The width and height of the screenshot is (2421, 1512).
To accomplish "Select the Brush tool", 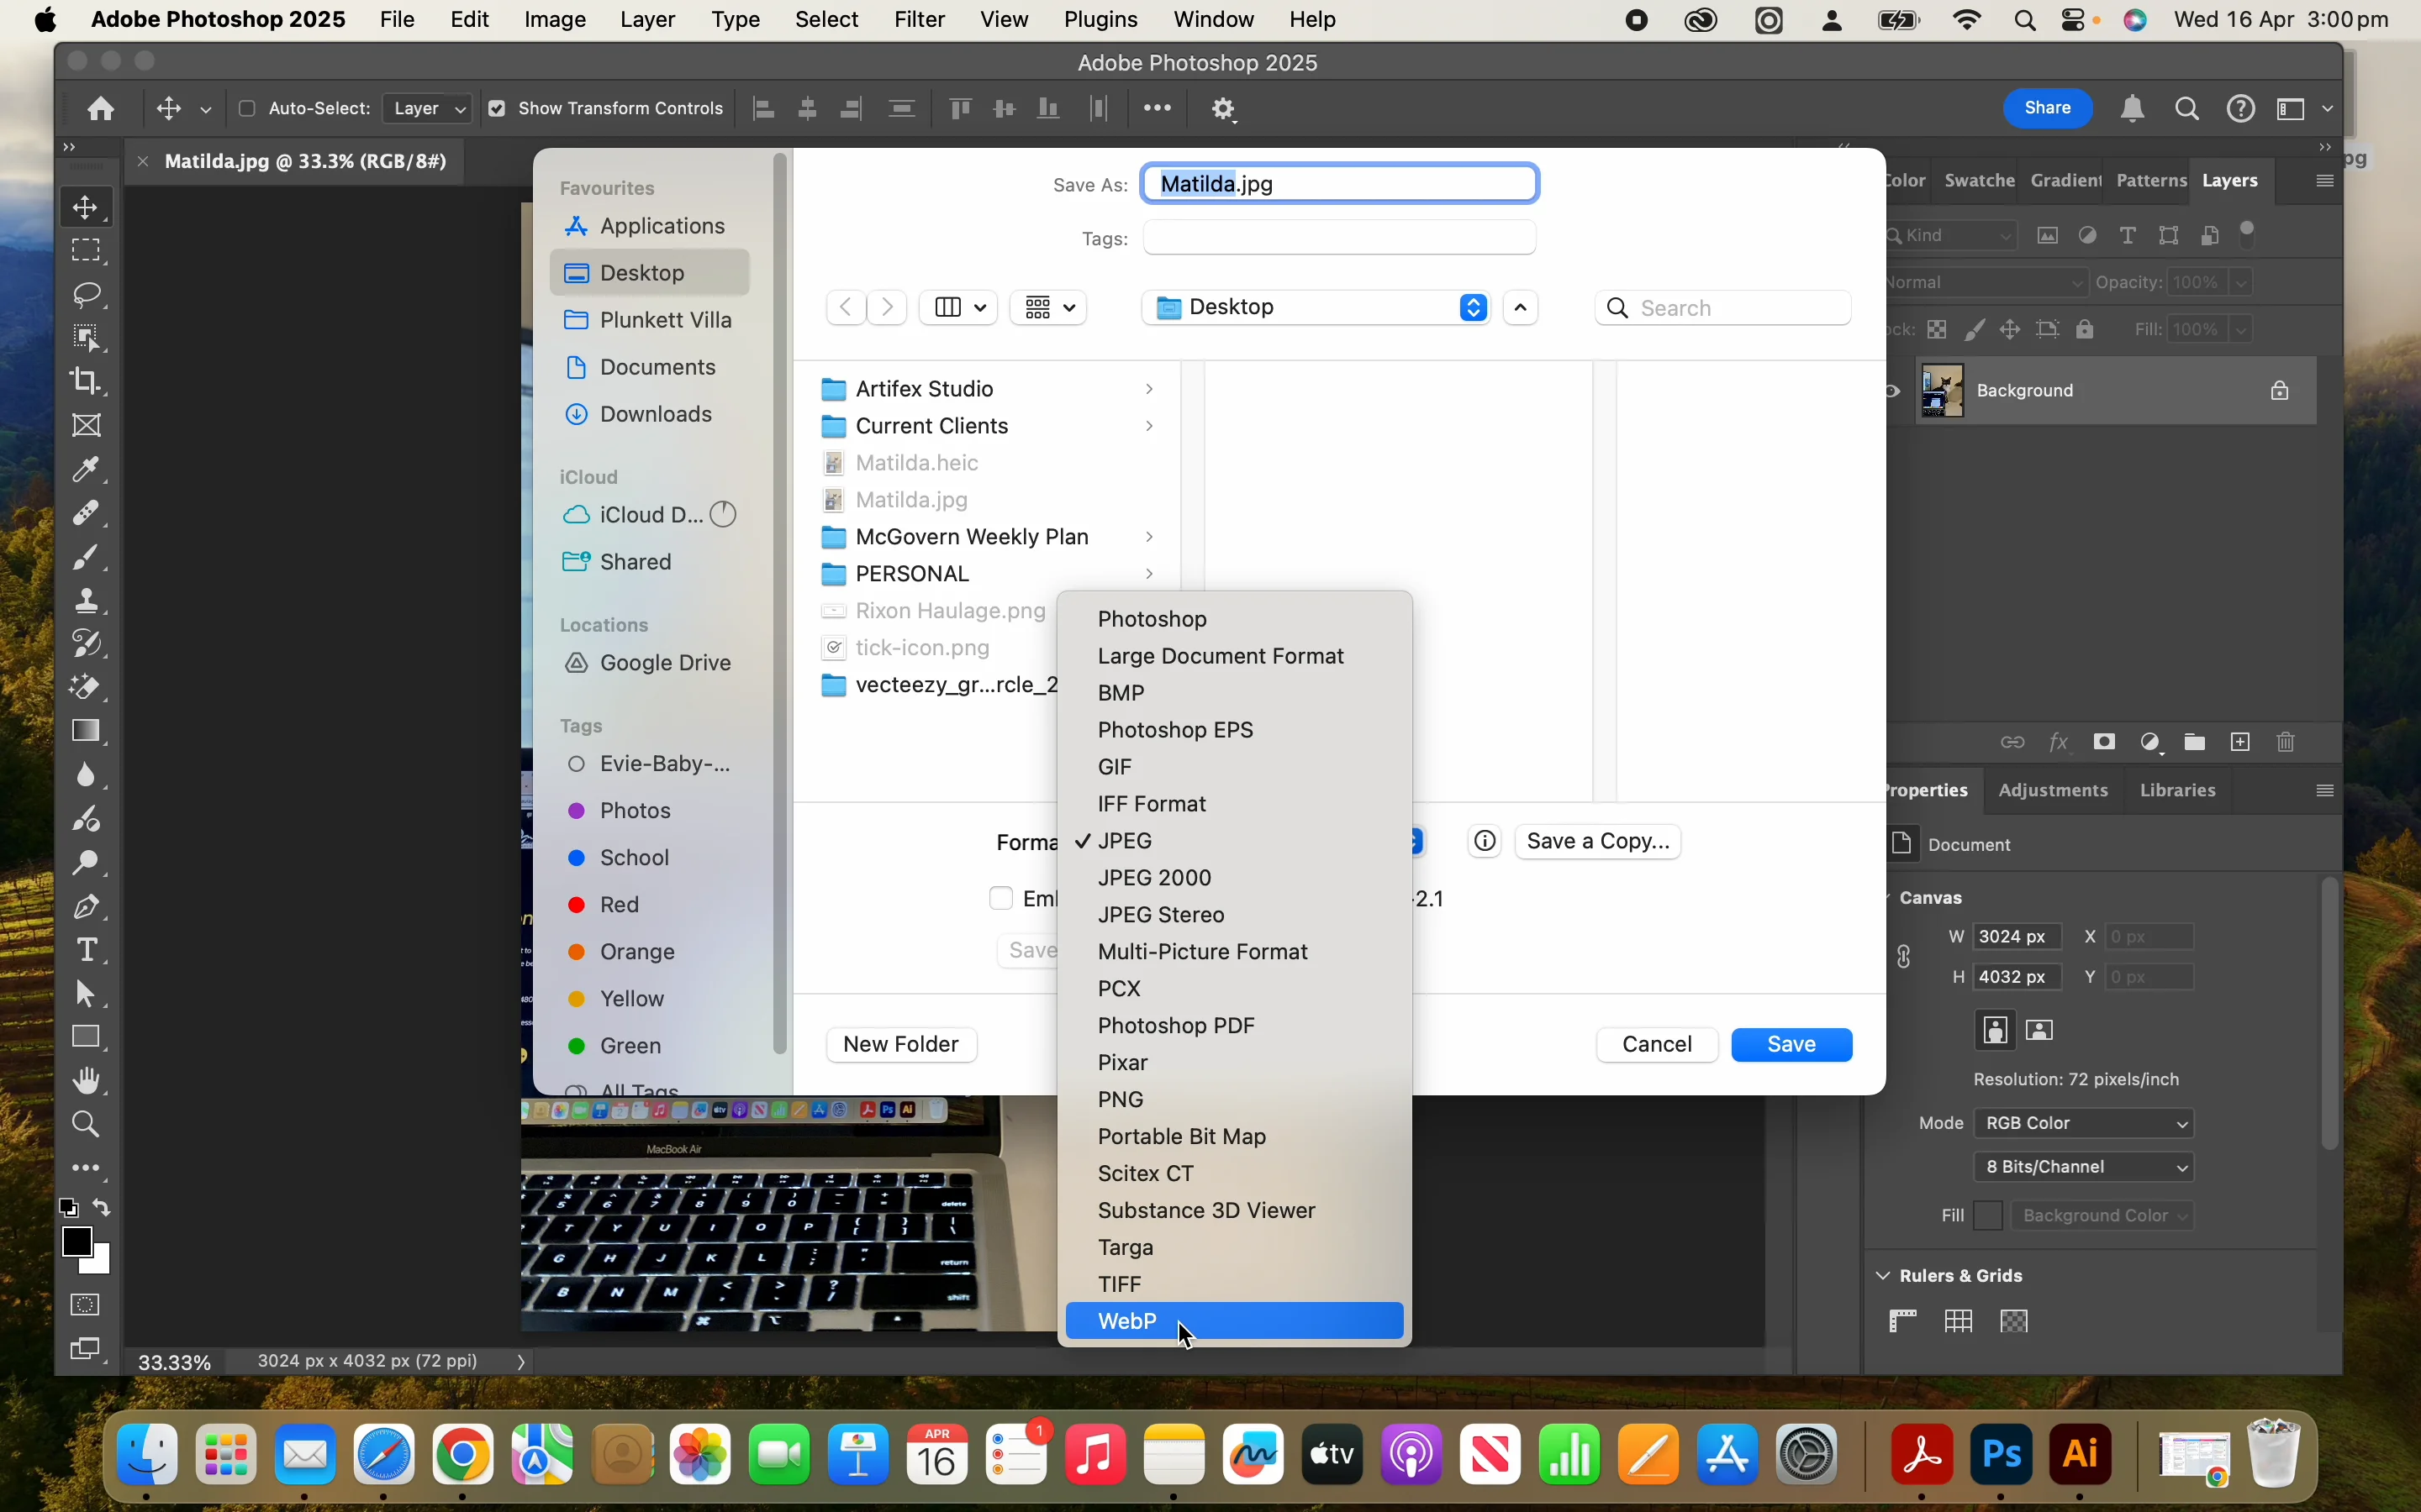I will [86, 557].
